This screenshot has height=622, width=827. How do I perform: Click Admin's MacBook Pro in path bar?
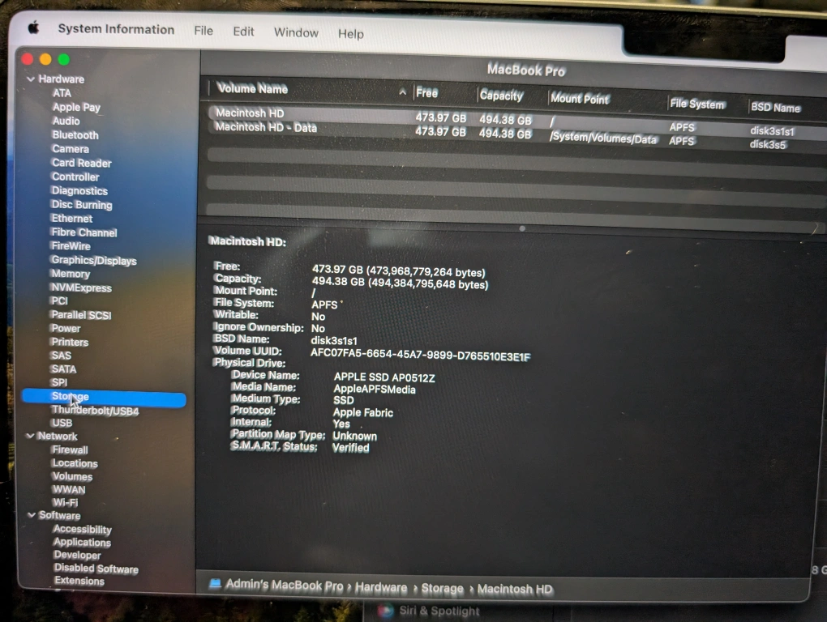285,585
